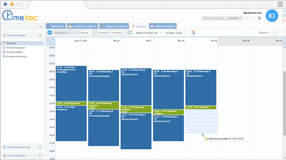Open Wednesday 12:30-13:25 Pause entry
Image resolution: width=286 pixels, height=160 pixels.
tap(136, 109)
